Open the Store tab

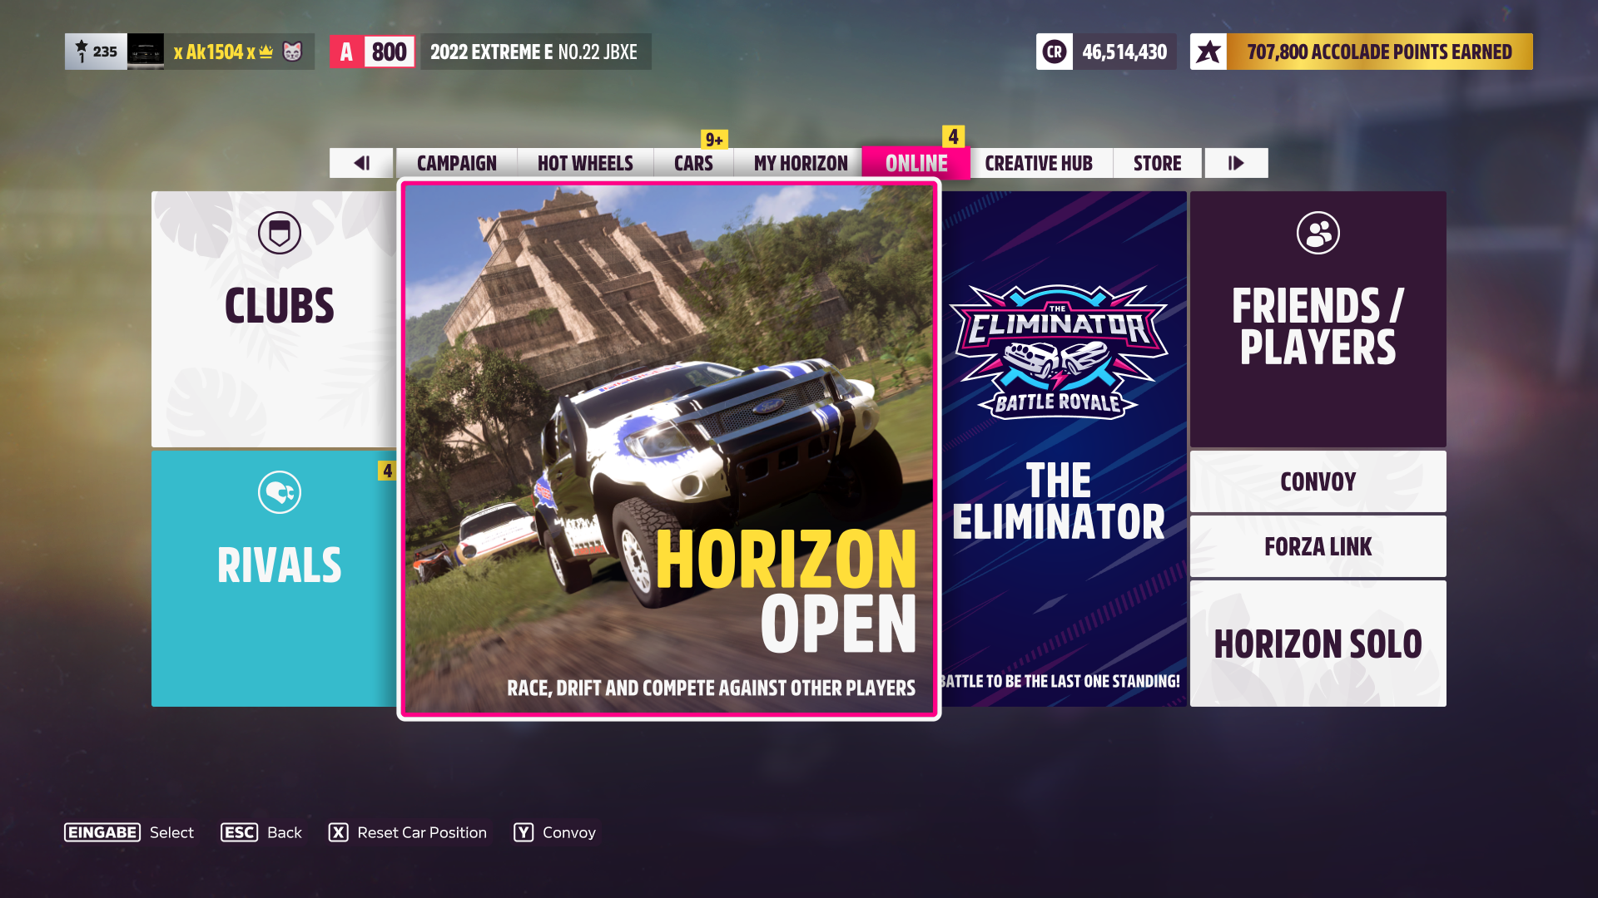[1157, 163]
